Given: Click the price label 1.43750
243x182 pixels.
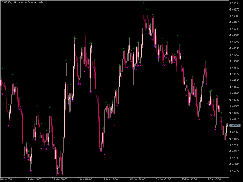Looking at the screenshot, I should (x=235, y=100).
